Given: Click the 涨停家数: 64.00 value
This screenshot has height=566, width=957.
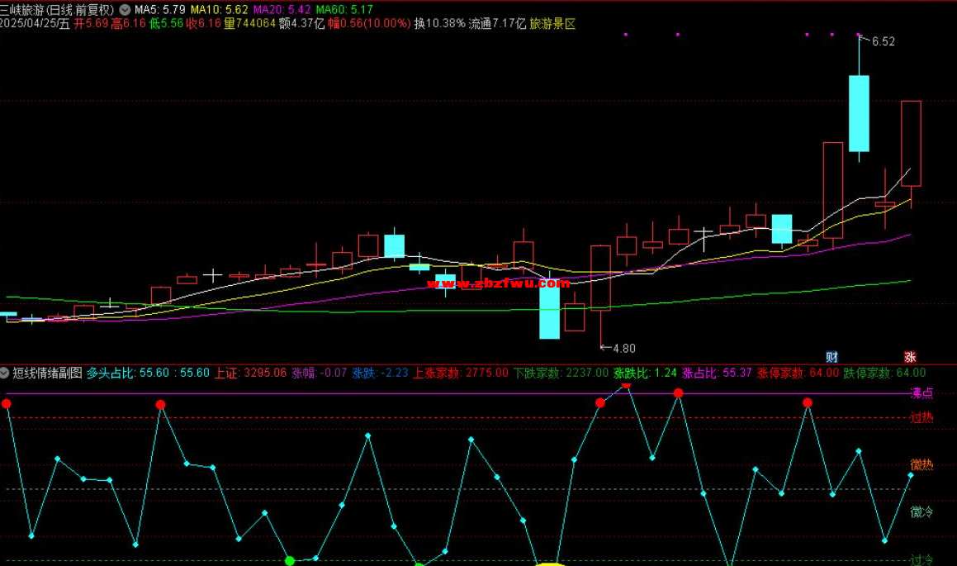Looking at the screenshot, I should [798, 373].
